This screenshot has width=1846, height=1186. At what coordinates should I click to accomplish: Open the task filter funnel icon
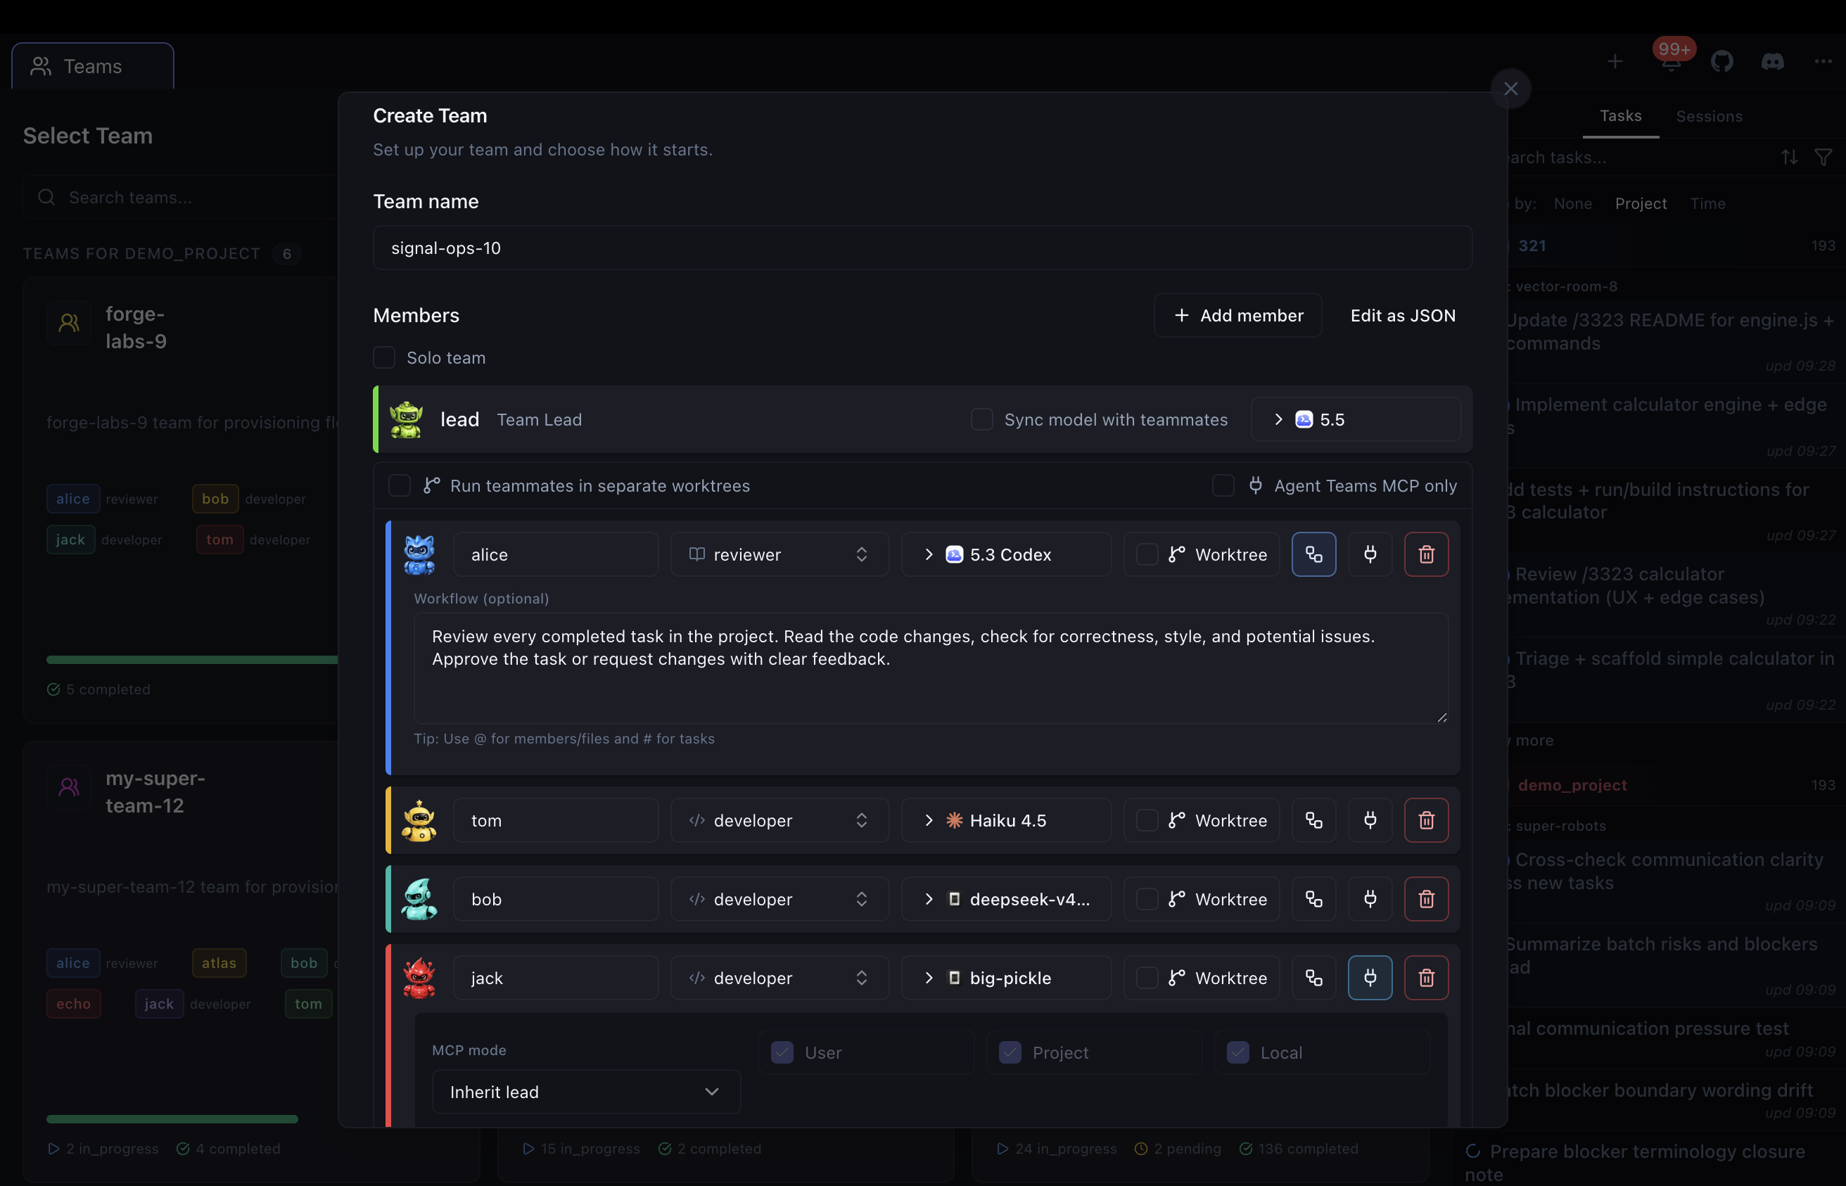pos(1822,157)
